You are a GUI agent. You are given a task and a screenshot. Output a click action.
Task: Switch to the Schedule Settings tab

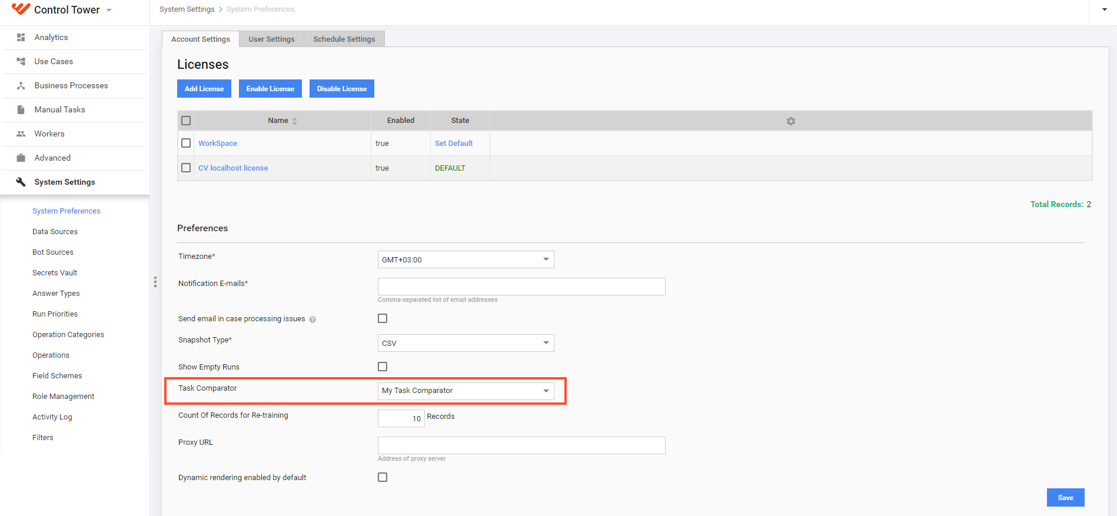click(344, 39)
